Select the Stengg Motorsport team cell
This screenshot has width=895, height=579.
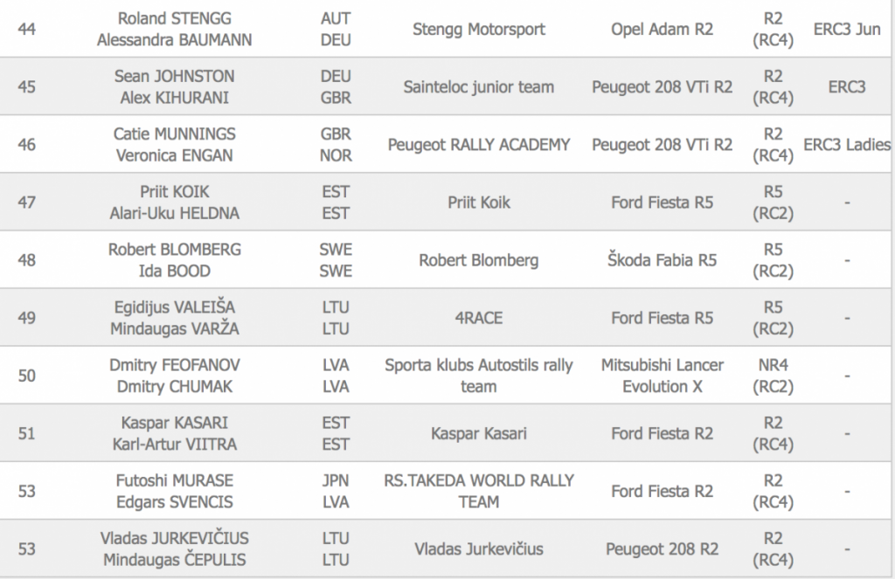(x=478, y=29)
